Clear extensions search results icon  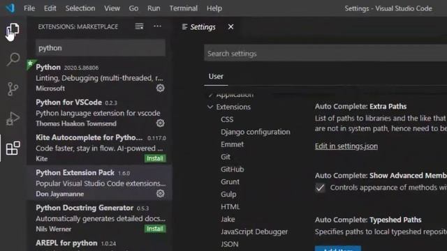[x=139, y=26]
